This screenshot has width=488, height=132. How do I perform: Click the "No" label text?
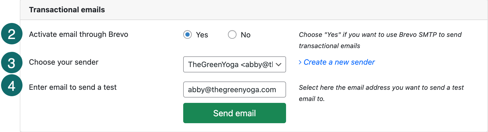(x=246, y=35)
